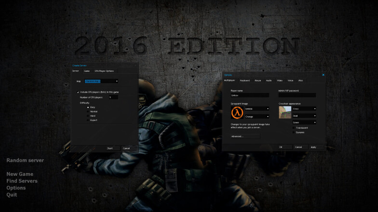Enable Dynamic crosshair checkbox
The height and width of the screenshot is (212, 378).
click(294, 132)
